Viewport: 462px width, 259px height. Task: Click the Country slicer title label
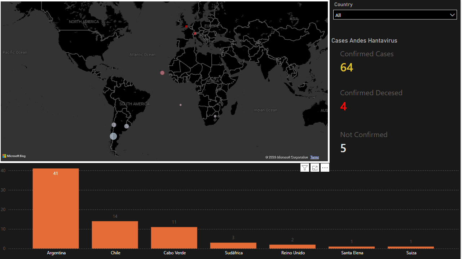pos(343,4)
